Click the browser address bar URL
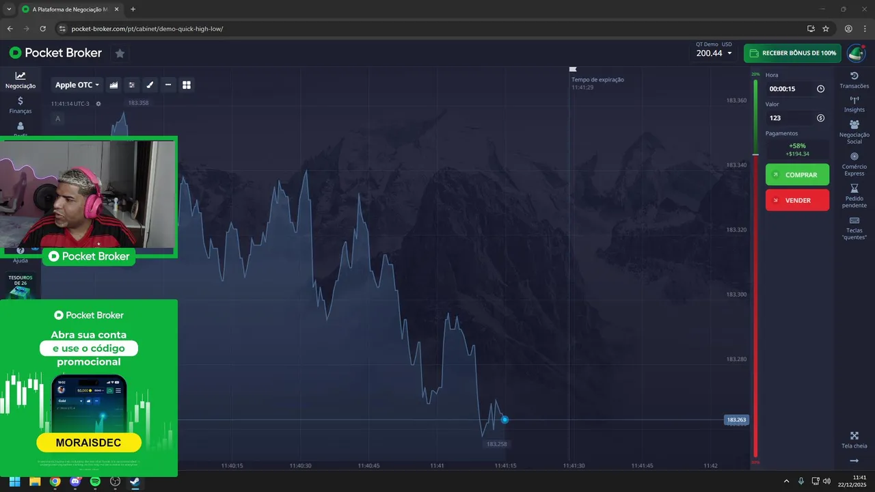Screen dimensions: 875x492 point(147,29)
